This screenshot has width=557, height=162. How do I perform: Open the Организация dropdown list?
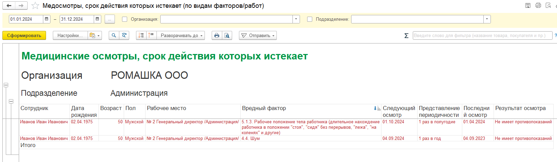(296, 19)
